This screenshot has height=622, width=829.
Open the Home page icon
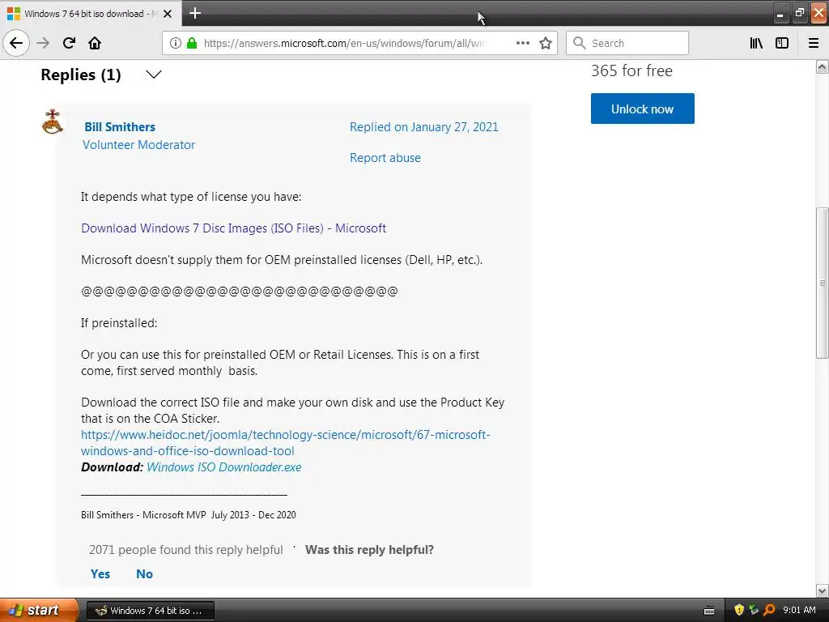click(95, 43)
